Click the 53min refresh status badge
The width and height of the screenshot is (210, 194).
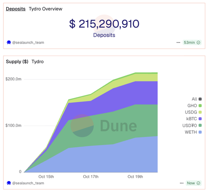pos(192,42)
